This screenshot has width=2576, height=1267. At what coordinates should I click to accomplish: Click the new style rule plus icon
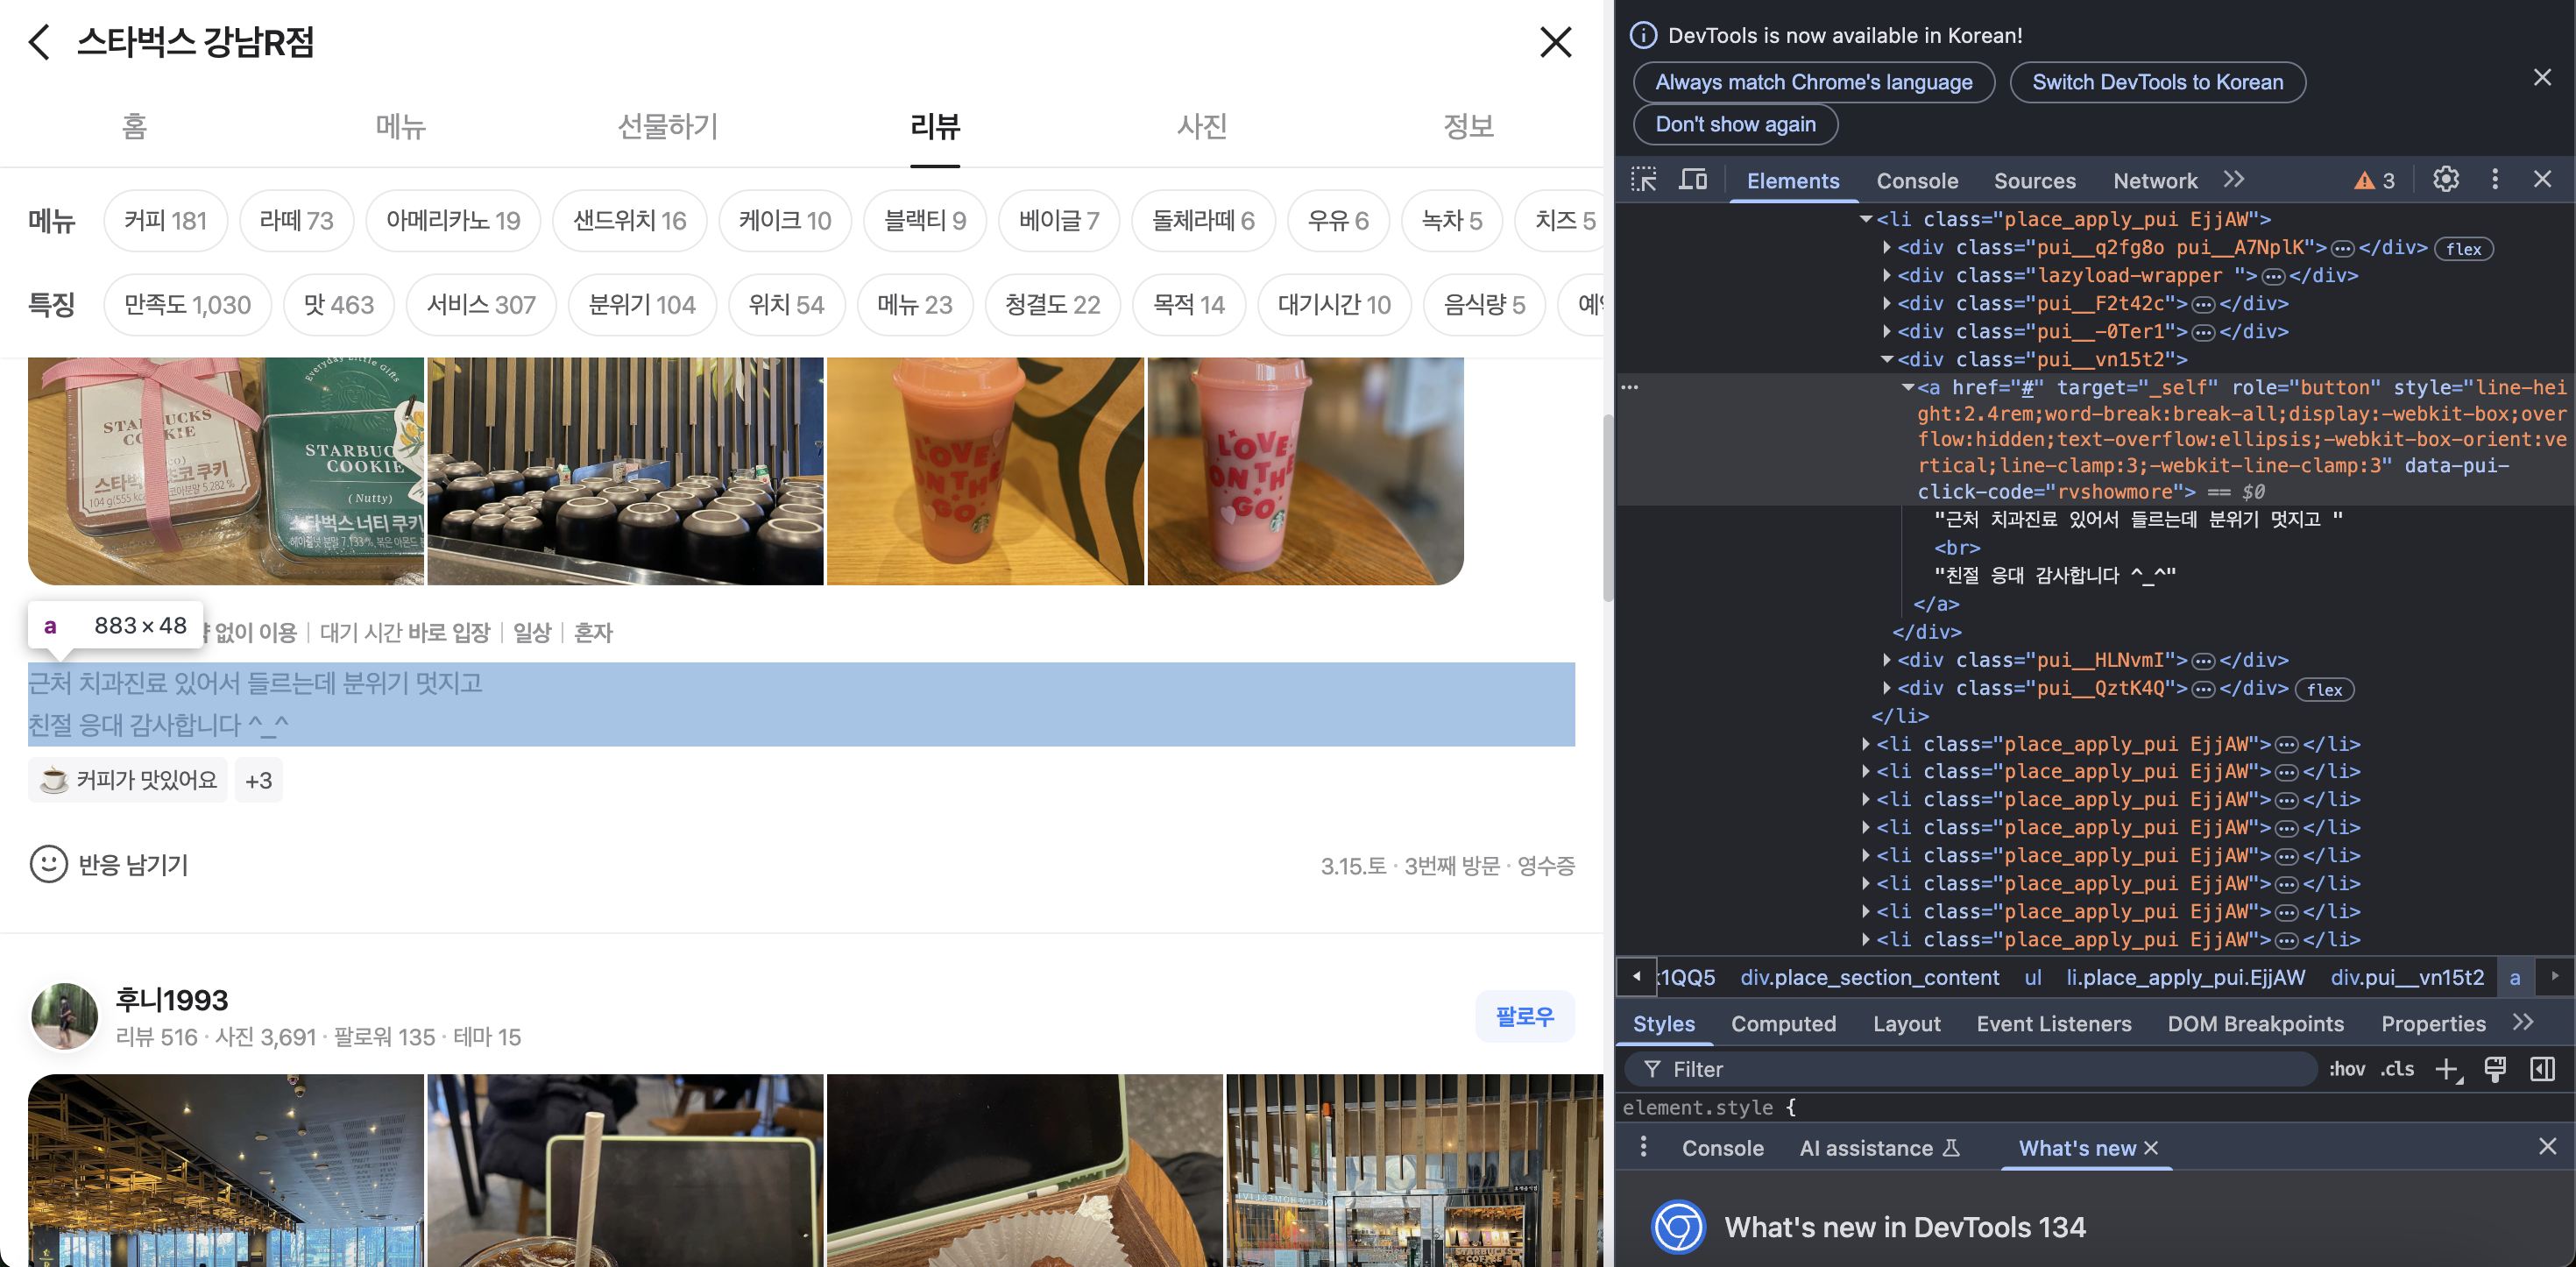[x=2446, y=1069]
